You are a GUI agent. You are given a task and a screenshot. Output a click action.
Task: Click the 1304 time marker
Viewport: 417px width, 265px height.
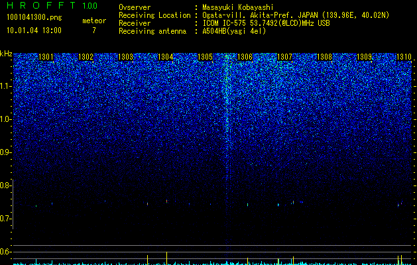[x=166, y=57]
